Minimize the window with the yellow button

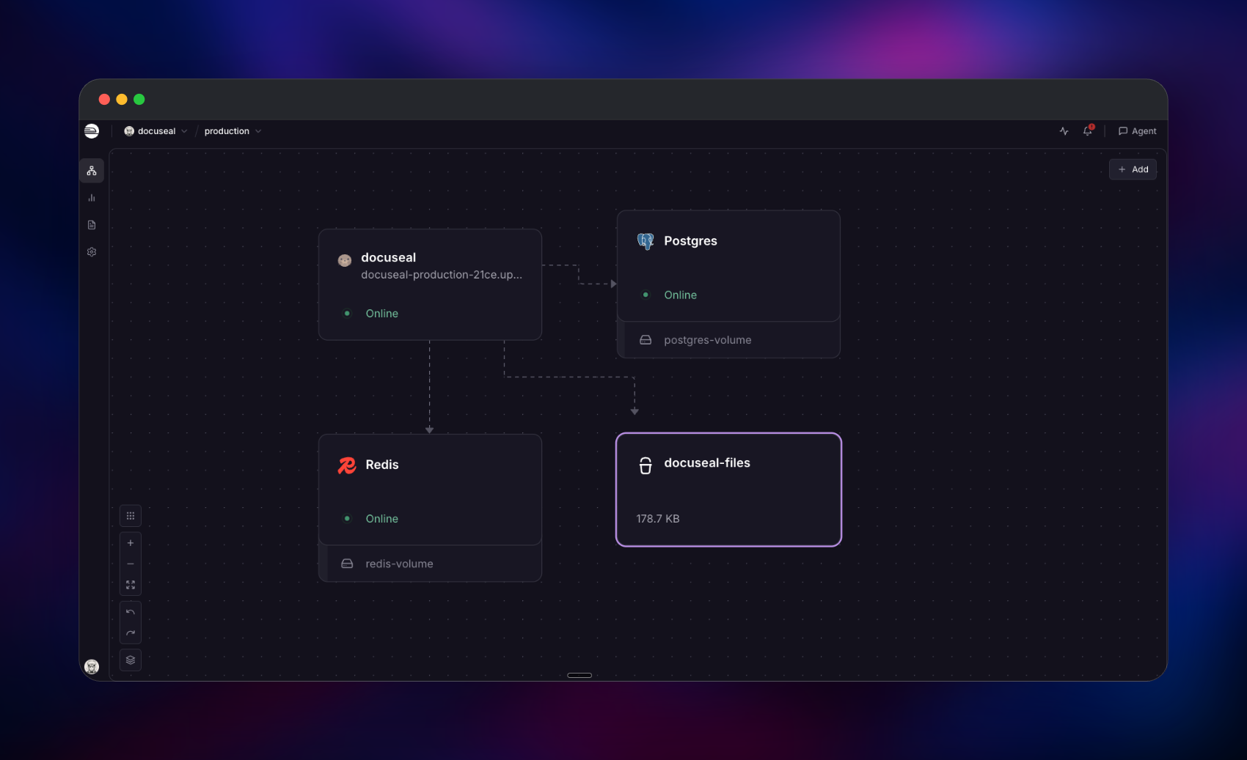pos(122,100)
